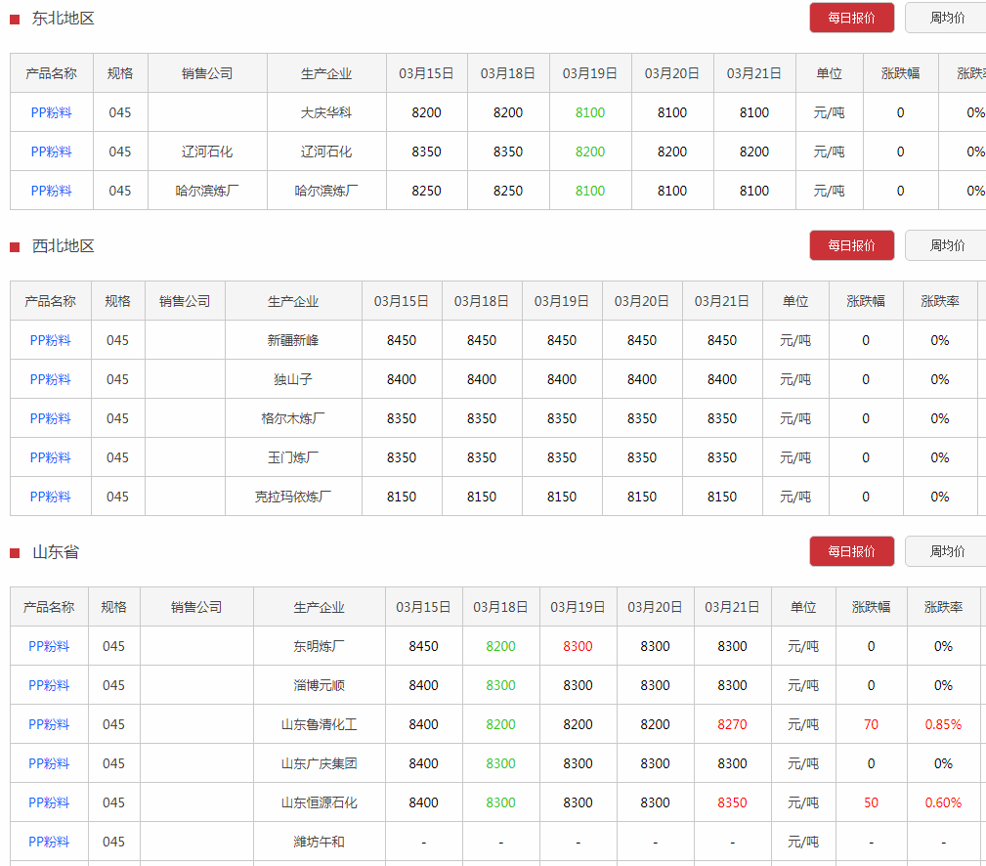986x866 pixels.
Task: Click 03月21日 header in 西北地区 table
Action: 722,301
